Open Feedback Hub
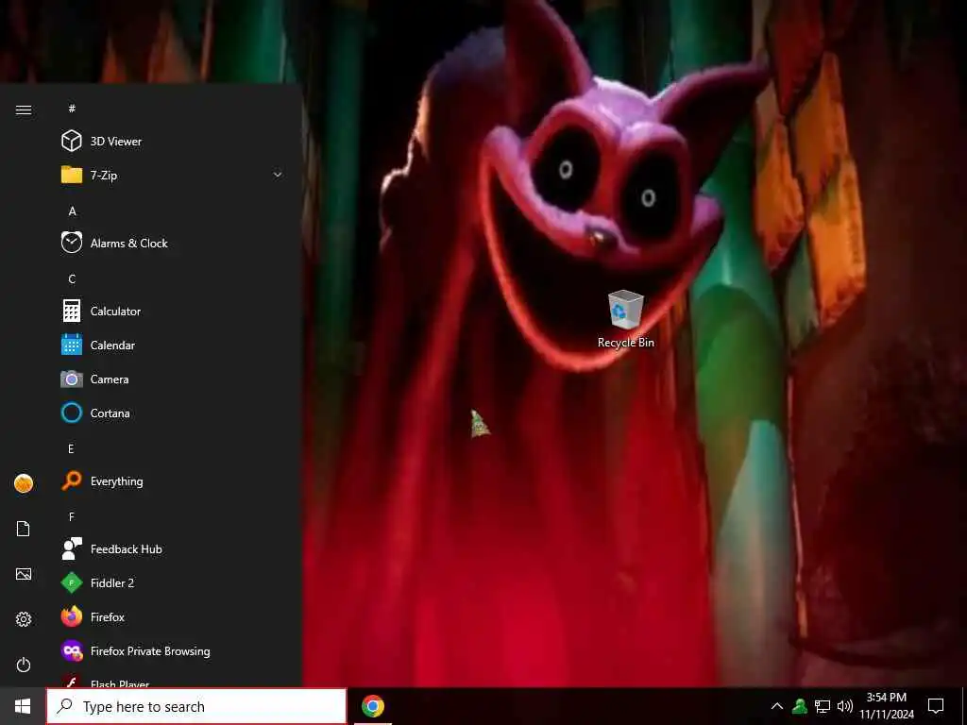Screen dimensions: 967x725 pyautogui.click(x=174, y=548)
